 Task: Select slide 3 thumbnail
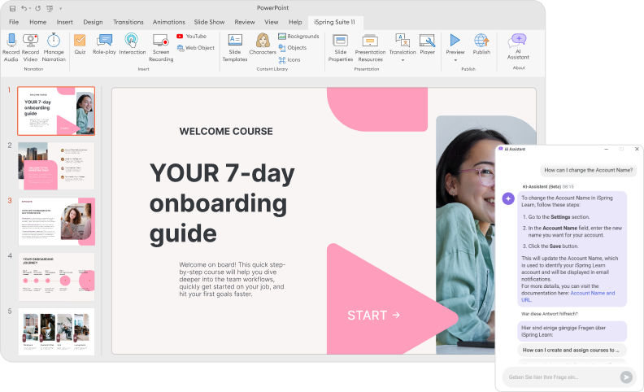tap(56, 221)
